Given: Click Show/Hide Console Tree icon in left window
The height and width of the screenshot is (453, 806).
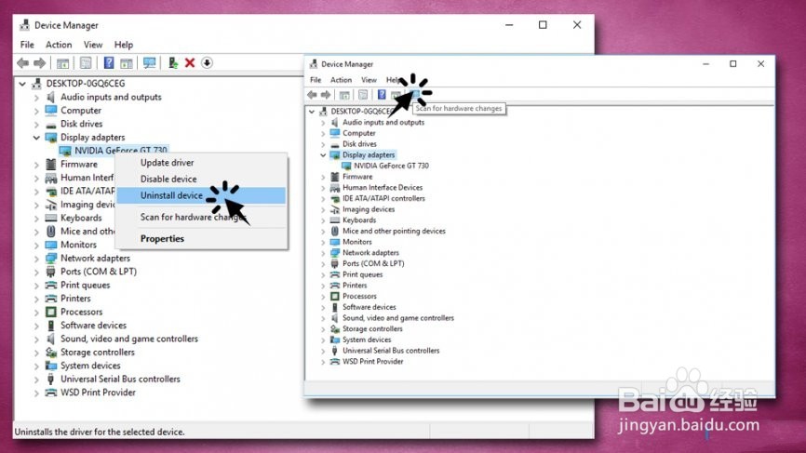Looking at the screenshot, I should pos(62,63).
